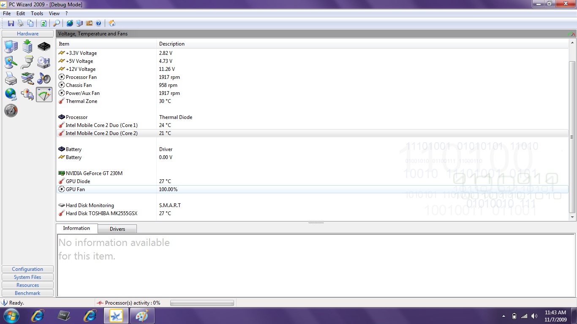Click the help question mark toolbar icon

(x=98, y=23)
